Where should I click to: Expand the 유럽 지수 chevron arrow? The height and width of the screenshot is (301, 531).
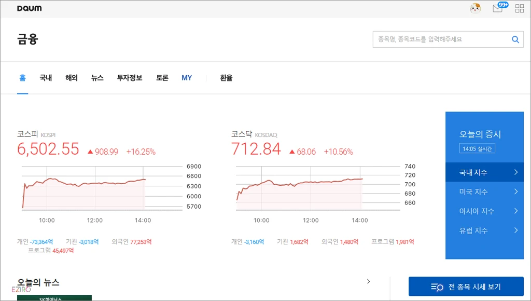coord(516,230)
